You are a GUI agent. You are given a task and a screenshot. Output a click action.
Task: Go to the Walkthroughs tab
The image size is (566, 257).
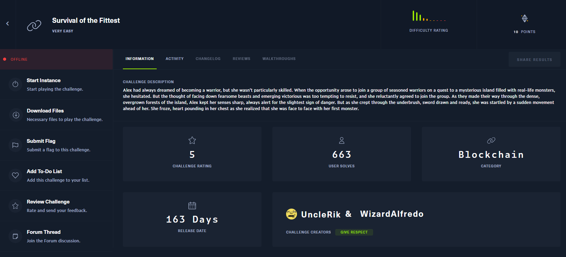coord(279,59)
